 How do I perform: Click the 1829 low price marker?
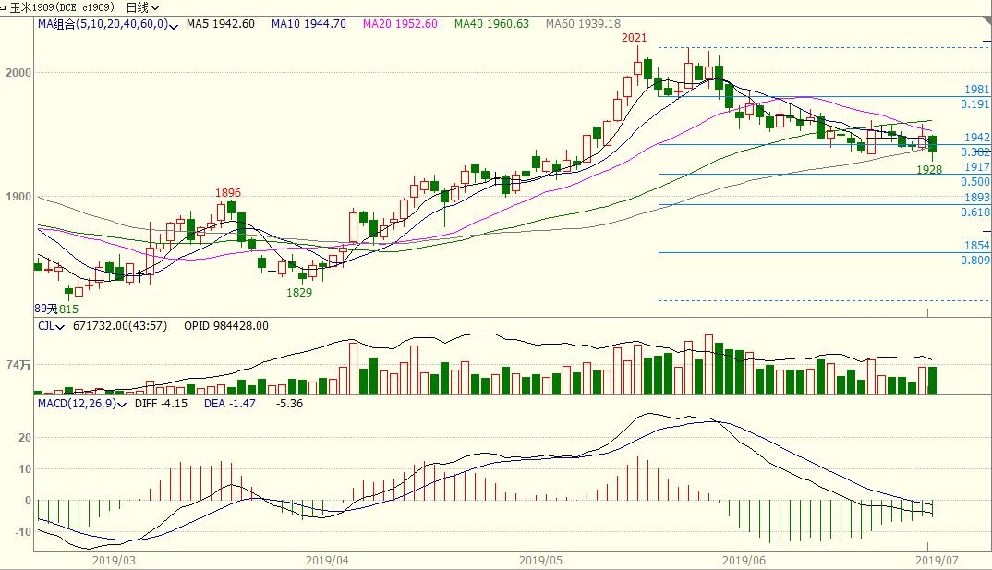(x=299, y=292)
